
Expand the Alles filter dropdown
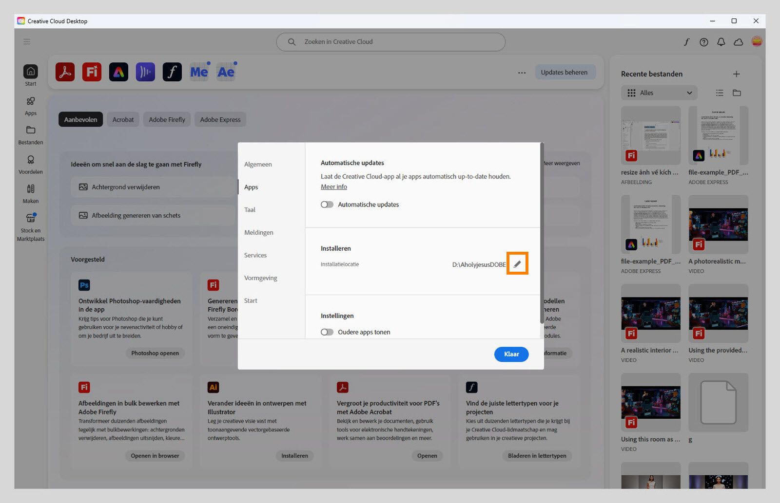(x=659, y=93)
